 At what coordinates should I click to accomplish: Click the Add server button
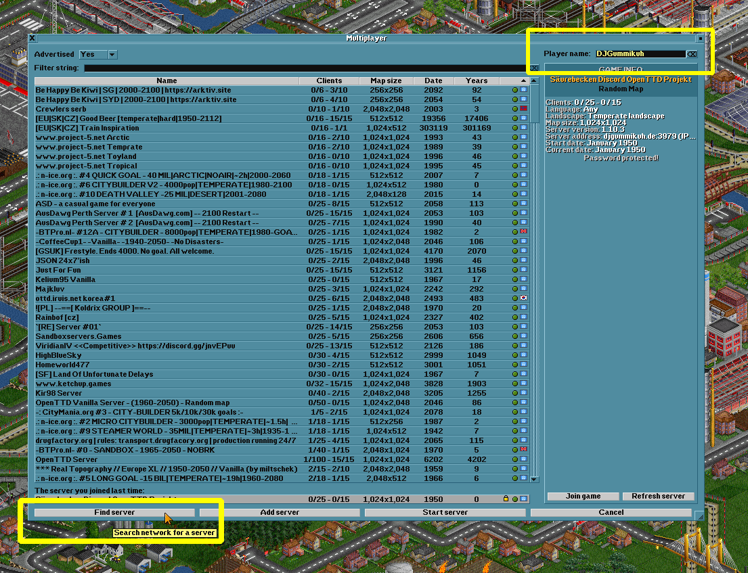point(280,513)
